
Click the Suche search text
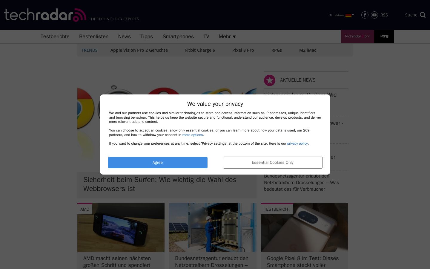point(411,15)
